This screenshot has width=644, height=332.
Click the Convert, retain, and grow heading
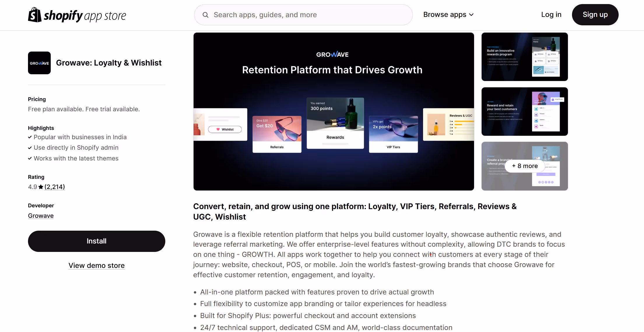coord(355,212)
